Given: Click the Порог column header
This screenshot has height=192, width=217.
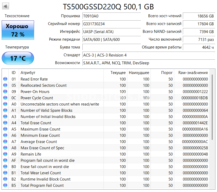Looking at the screenshot, I should click(x=166, y=73).
